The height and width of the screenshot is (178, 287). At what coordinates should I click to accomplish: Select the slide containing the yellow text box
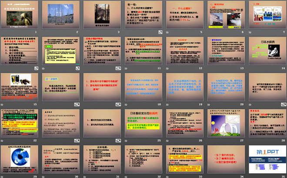(x=61, y=51)
